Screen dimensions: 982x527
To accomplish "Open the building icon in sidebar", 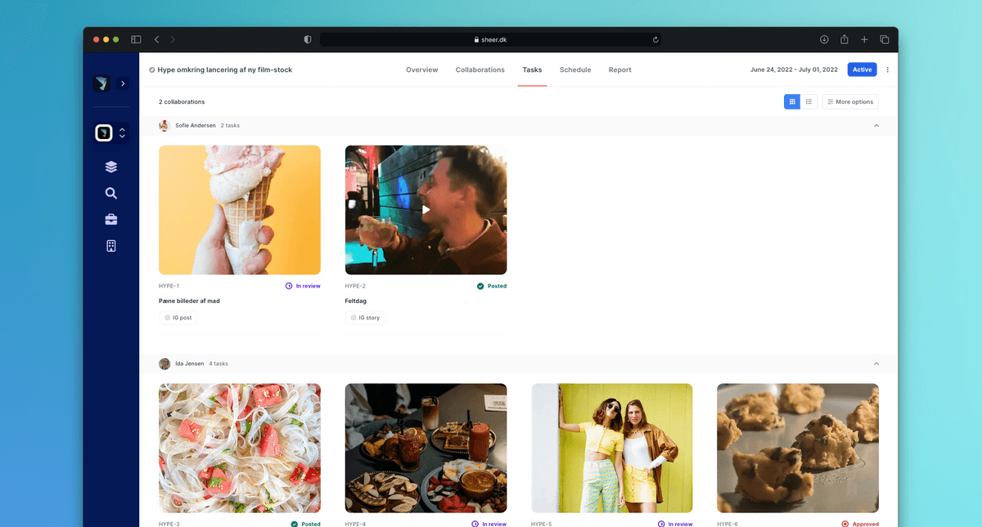I will point(111,245).
